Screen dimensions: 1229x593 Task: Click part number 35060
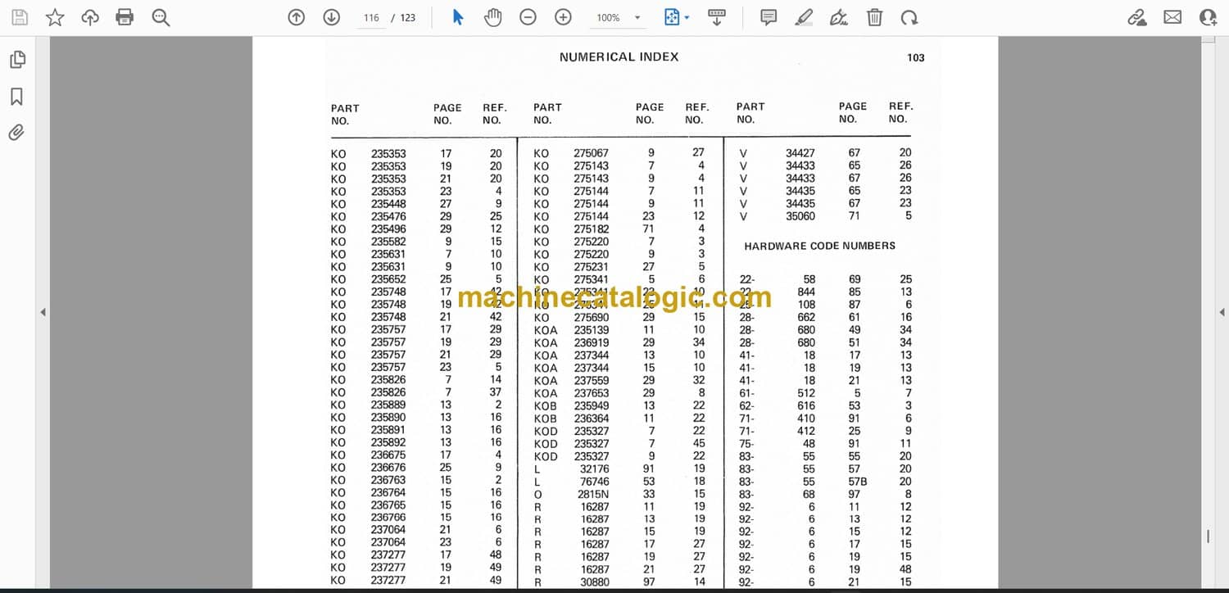pos(800,216)
